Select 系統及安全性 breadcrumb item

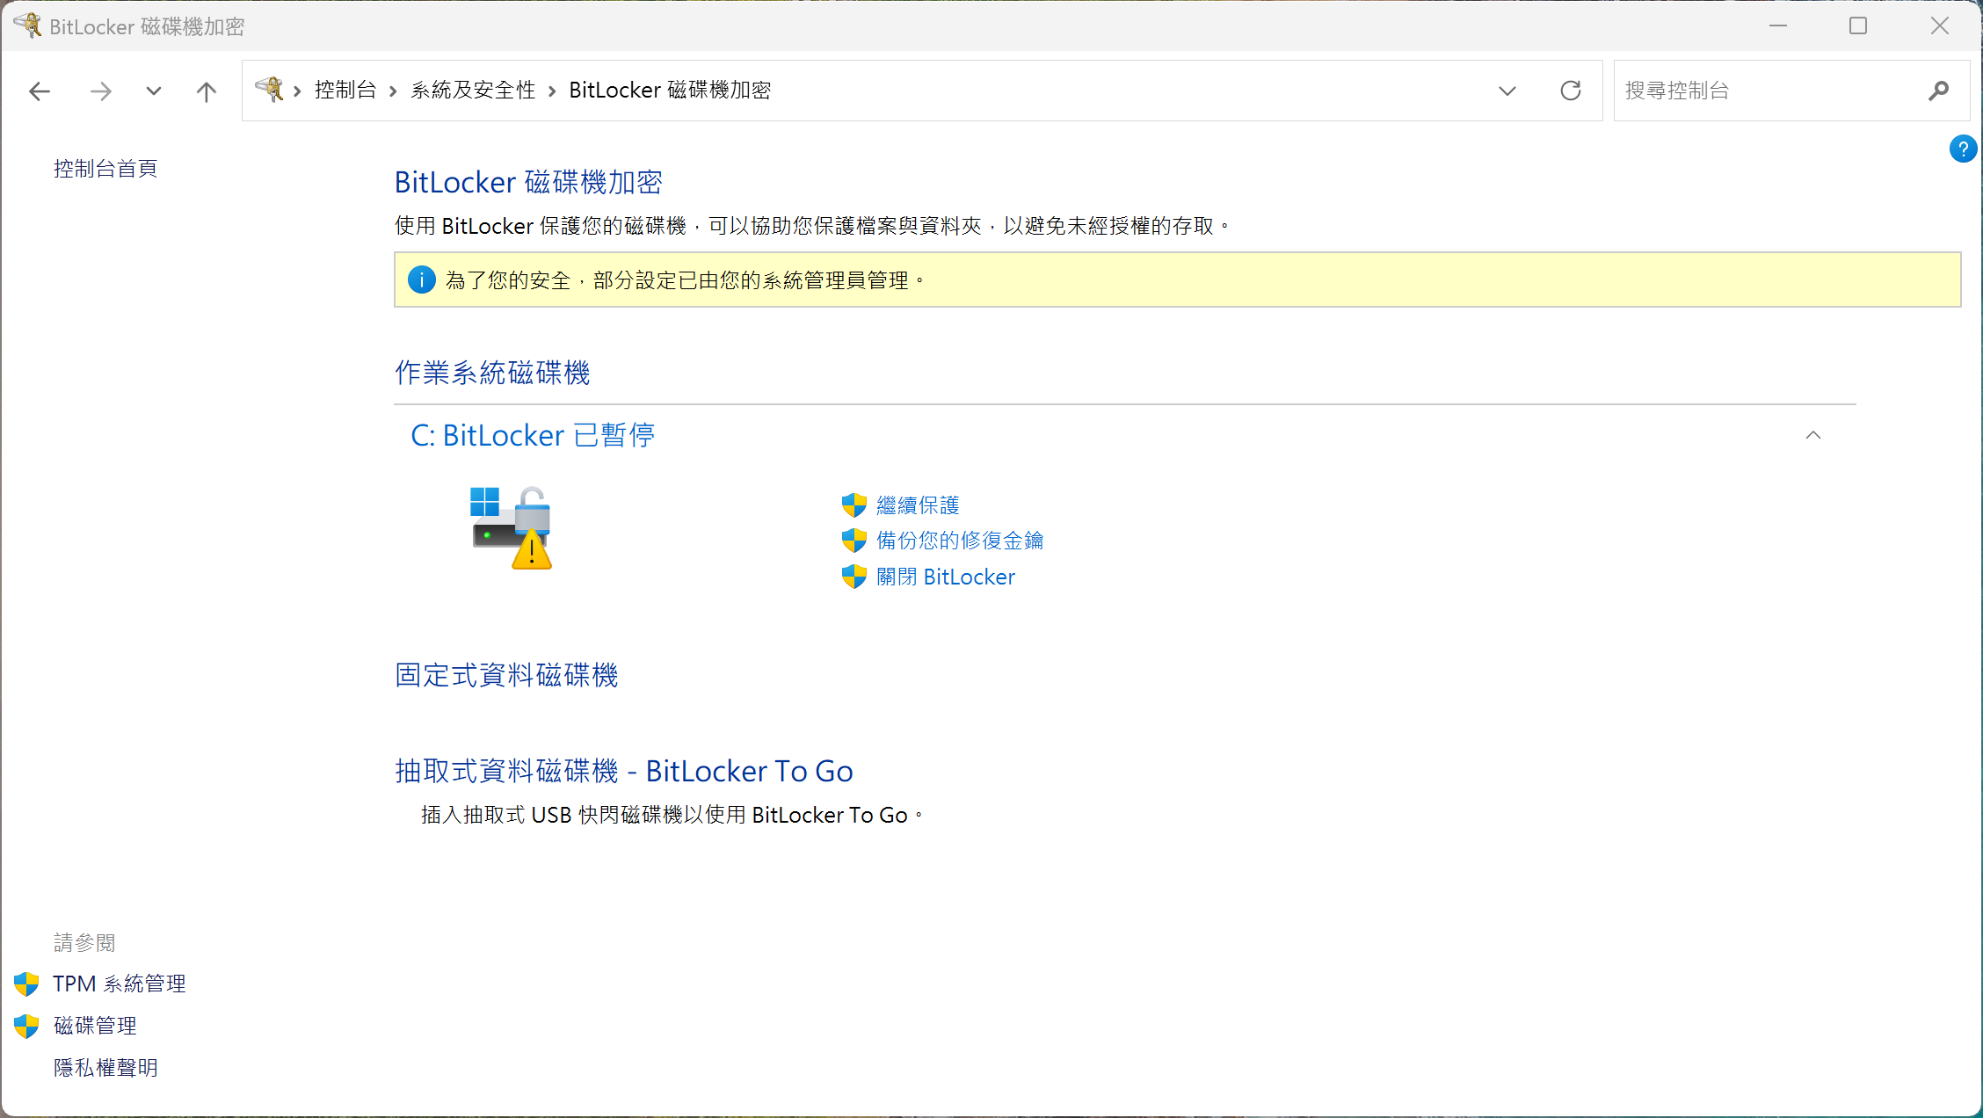tap(473, 90)
